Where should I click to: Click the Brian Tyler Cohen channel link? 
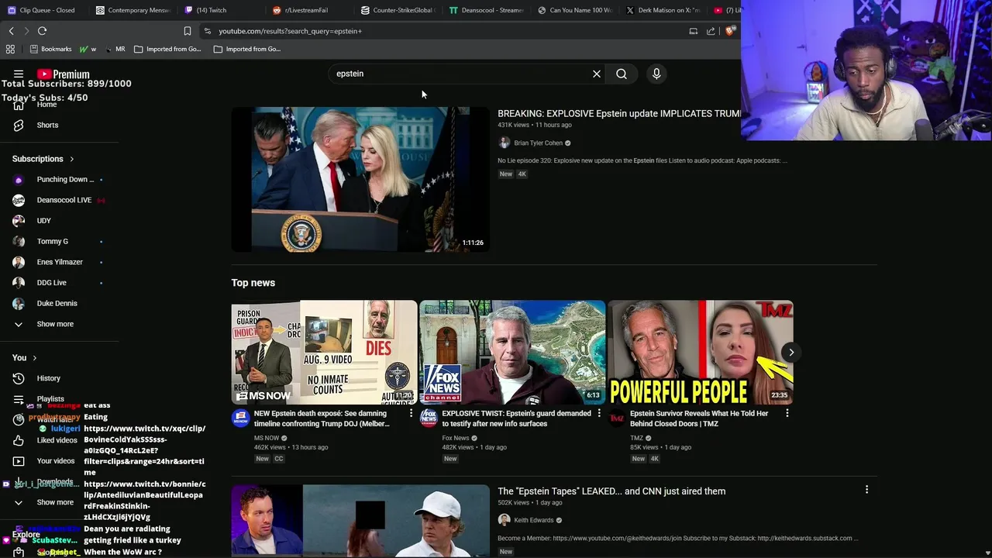point(538,143)
